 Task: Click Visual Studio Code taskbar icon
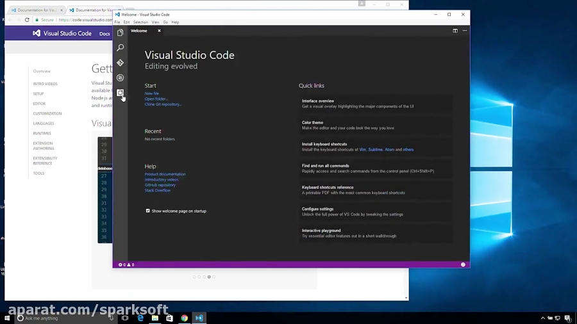(199, 318)
